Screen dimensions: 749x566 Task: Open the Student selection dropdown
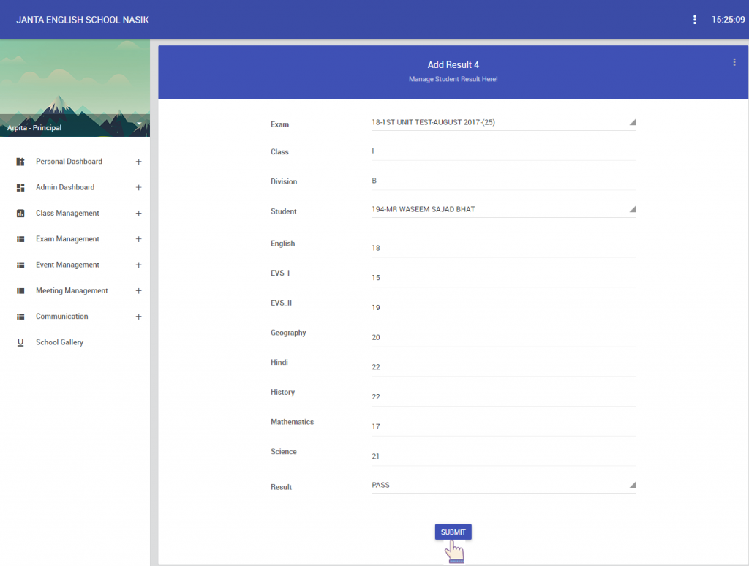click(503, 210)
